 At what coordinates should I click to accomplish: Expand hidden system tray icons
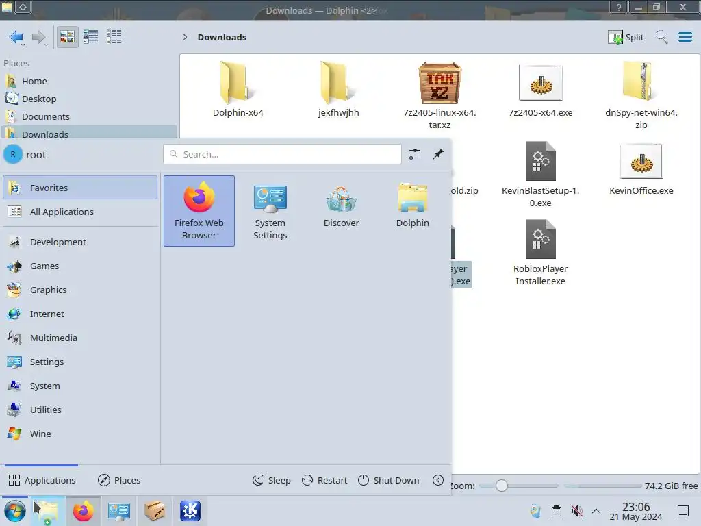pos(596,511)
